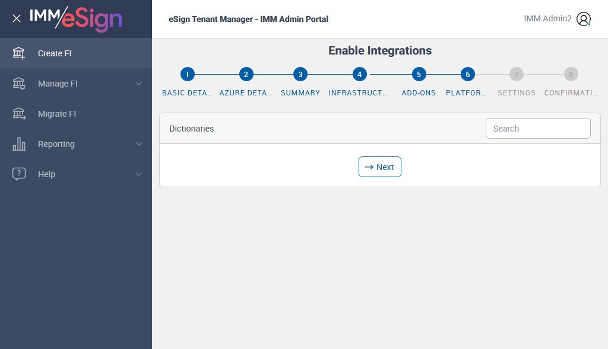
Task: Open the Create FI menu item
Action: pos(76,53)
